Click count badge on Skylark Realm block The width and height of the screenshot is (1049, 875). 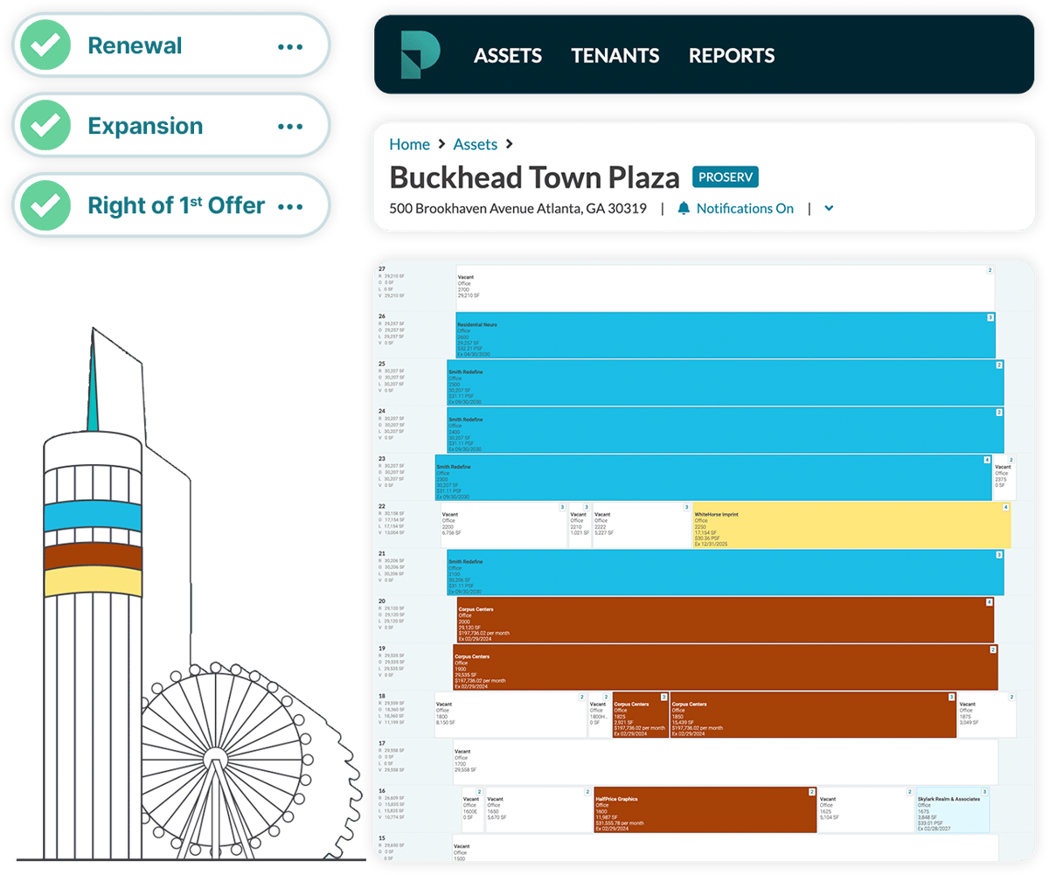(985, 792)
